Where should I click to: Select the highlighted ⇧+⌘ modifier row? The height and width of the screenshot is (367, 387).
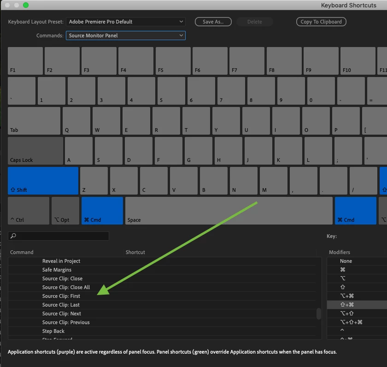[357, 305]
